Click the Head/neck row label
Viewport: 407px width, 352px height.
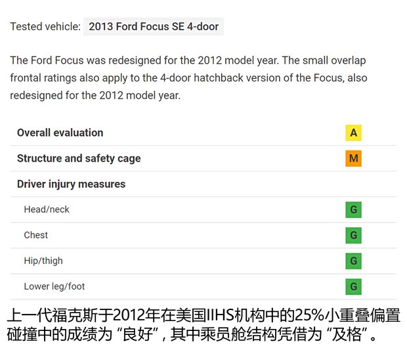(47, 209)
